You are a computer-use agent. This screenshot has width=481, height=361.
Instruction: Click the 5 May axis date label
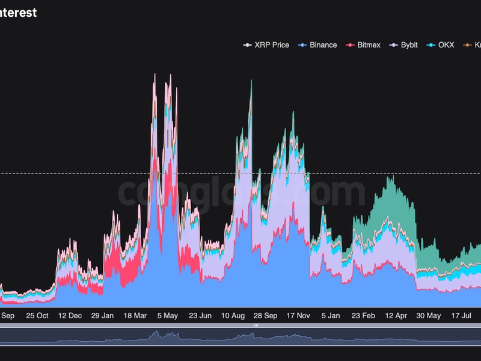coord(167,315)
